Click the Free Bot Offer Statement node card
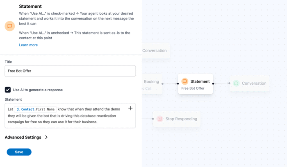Image resolution: width=287 pixels, height=167 pixels. (x=196, y=83)
